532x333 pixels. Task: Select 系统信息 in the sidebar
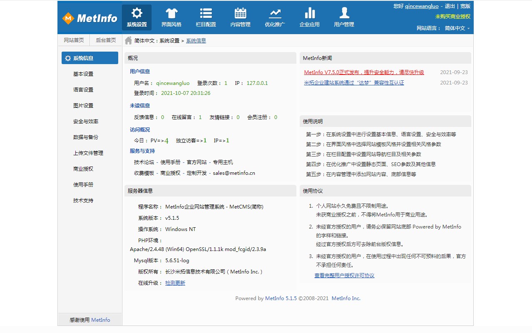click(90, 58)
